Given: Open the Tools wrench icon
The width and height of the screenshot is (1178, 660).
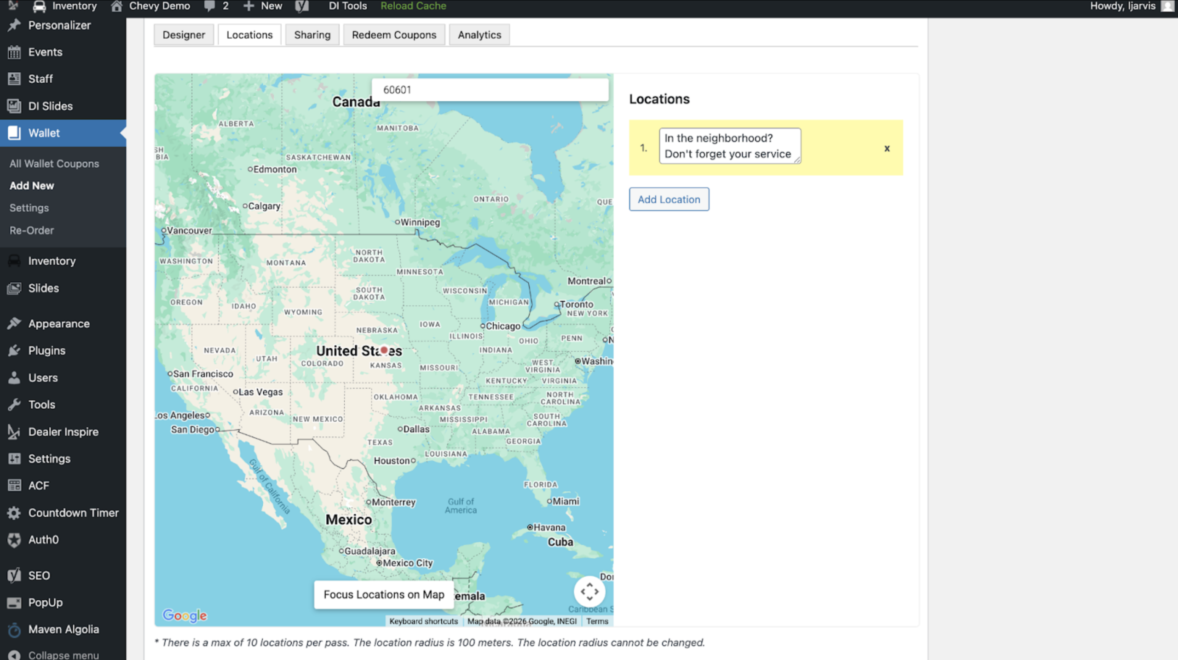Looking at the screenshot, I should click(x=14, y=404).
